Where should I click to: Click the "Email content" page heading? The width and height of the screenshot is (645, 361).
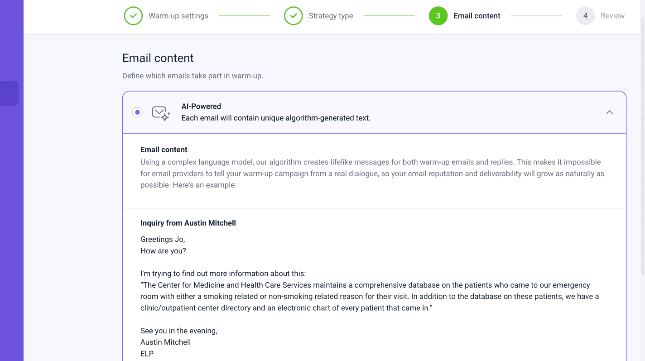coord(158,58)
